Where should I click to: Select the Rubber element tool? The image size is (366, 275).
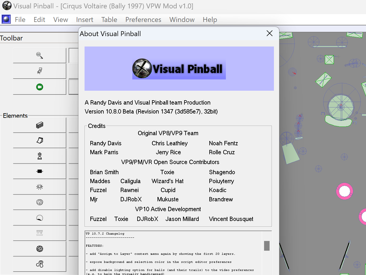point(39,264)
